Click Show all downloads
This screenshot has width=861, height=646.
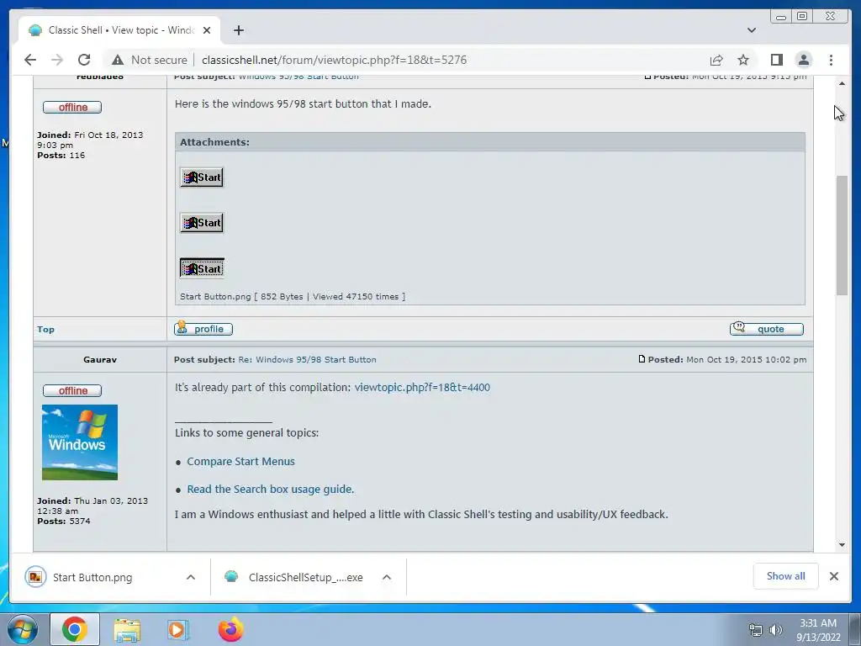tap(786, 575)
